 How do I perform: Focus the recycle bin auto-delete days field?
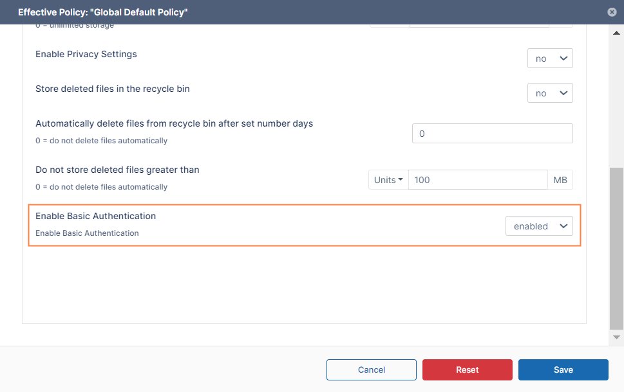[492, 134]
